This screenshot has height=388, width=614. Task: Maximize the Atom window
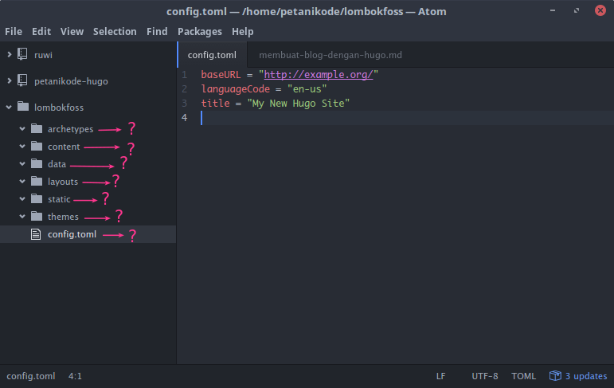[x=577, y=10]
